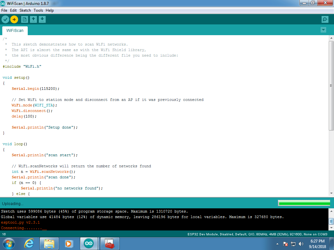The image size is (334, 250).
Task: Click the Upload arrow button
Action: pyautogui.click(x=14, y=20)
